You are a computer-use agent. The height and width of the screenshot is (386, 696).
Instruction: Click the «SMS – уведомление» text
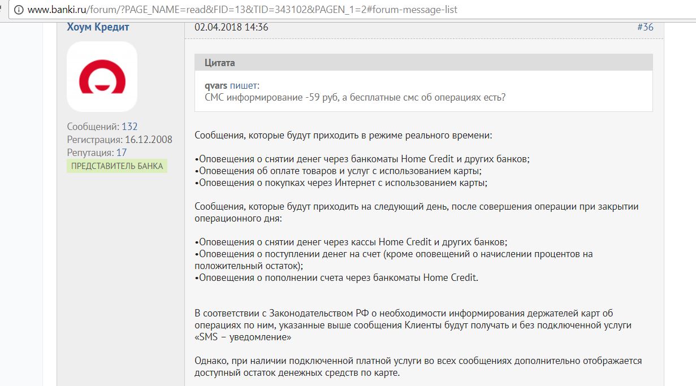coord(243,337)
